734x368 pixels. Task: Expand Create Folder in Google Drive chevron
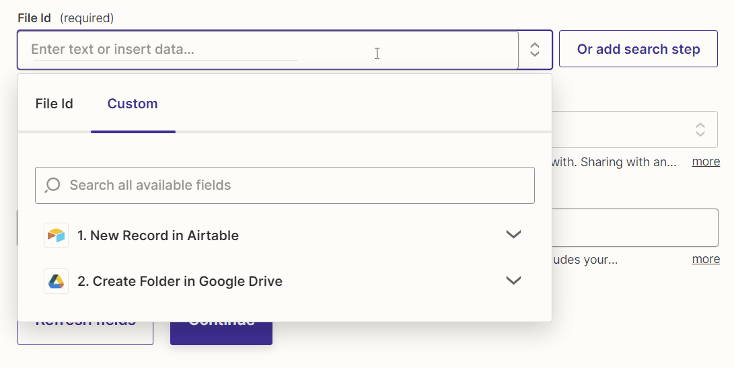point(513,281)
